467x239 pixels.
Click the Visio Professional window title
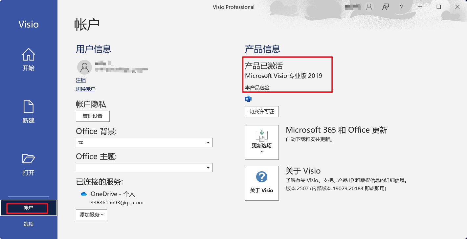233,7
